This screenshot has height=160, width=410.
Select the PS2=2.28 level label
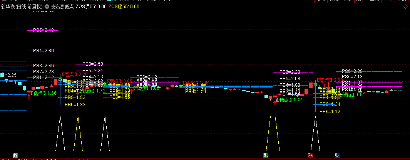pos(44,71)
